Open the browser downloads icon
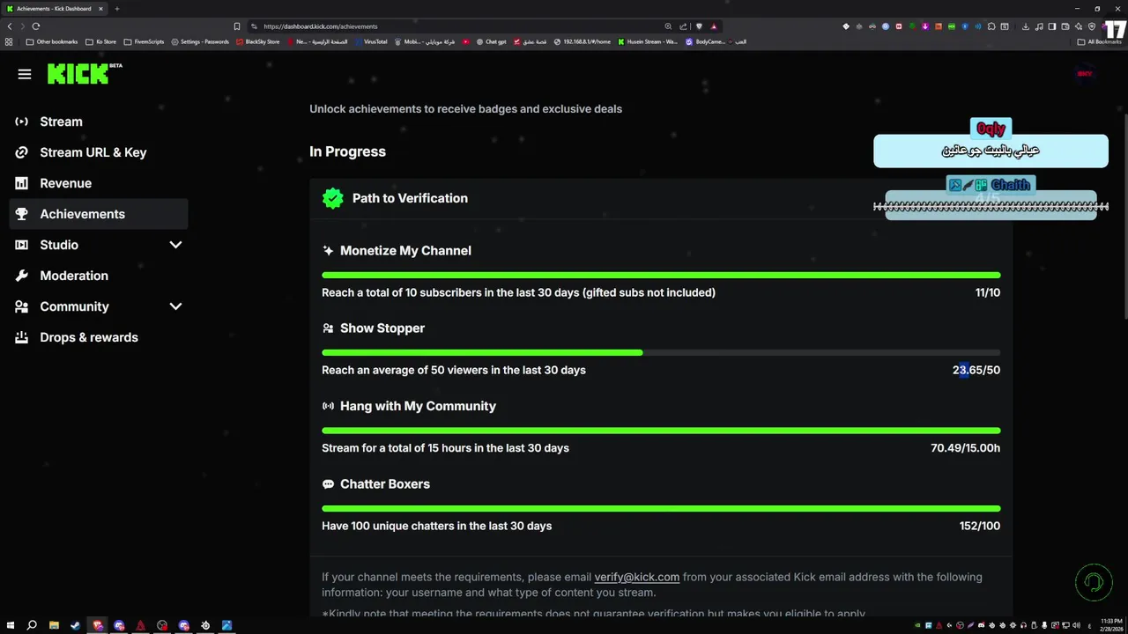This screenshot has width=1128, height=634. pyautogui.click(x=1025, y=26)
